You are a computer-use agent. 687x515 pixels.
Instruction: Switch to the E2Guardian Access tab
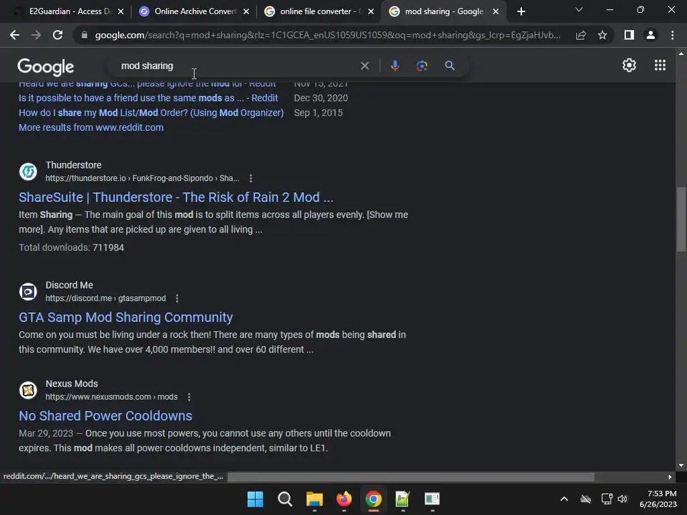tap(69, 11)
